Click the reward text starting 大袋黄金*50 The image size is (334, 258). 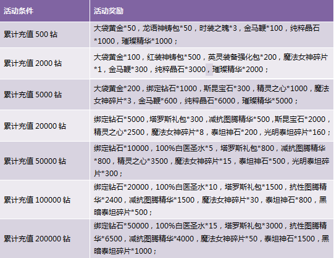pos(207,34)
